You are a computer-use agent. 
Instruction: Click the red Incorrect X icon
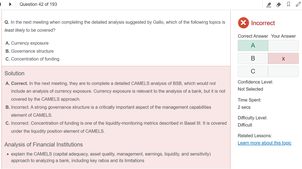pos(243,23)
